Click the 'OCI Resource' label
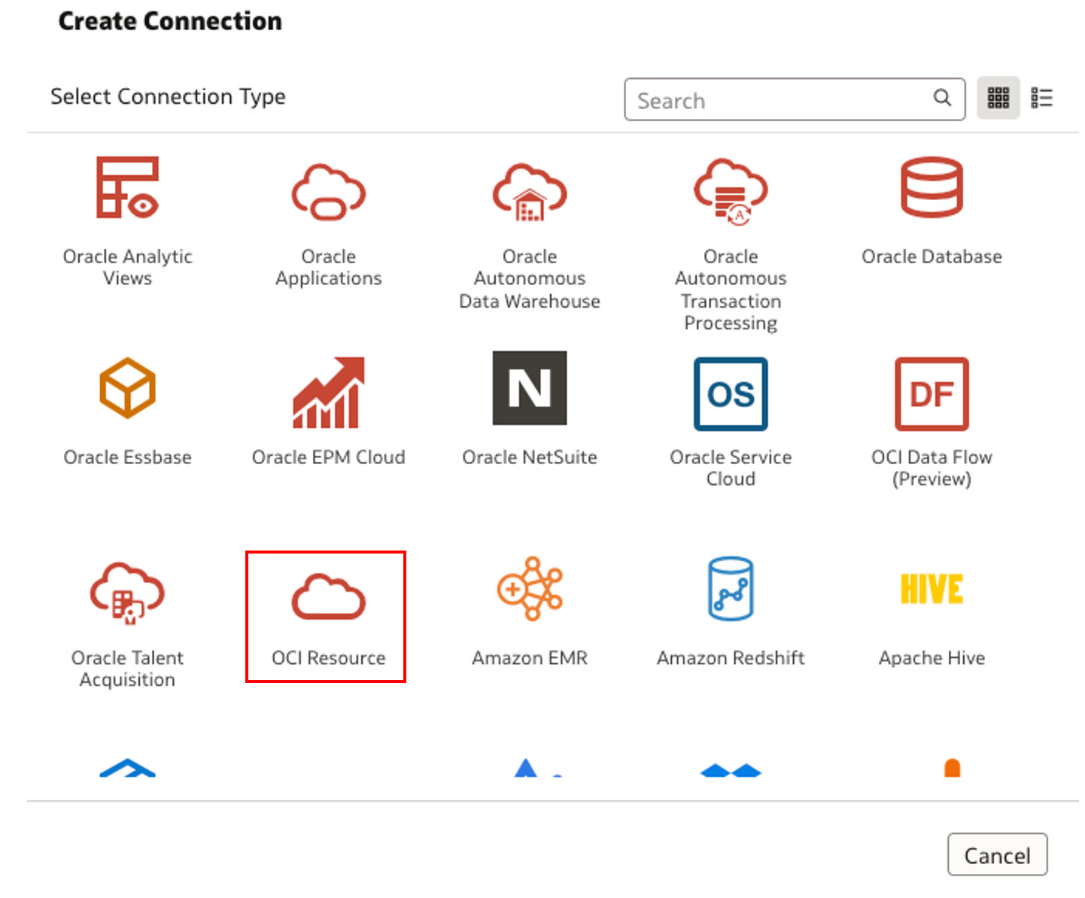This screenshot has height=898, width=1085. [x=329, y=658]
